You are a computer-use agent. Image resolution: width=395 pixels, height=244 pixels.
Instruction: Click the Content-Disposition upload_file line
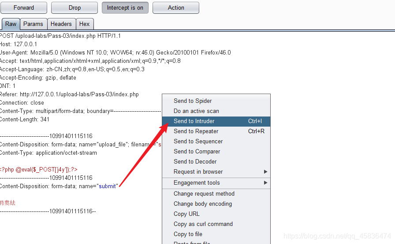[x=81, y=145]
